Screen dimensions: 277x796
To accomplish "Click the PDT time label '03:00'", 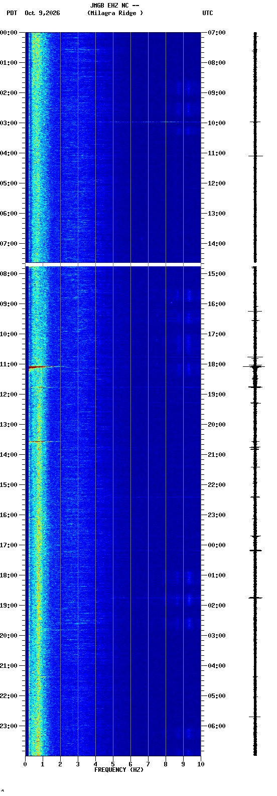I will [9, 123].
